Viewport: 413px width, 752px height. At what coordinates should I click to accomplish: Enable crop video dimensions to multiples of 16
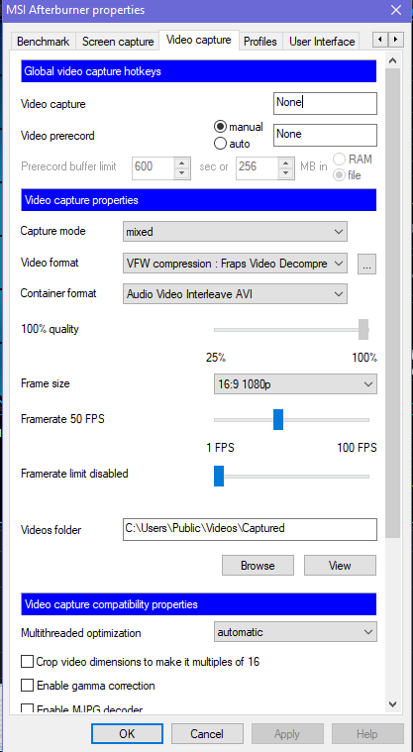(27, 662)
